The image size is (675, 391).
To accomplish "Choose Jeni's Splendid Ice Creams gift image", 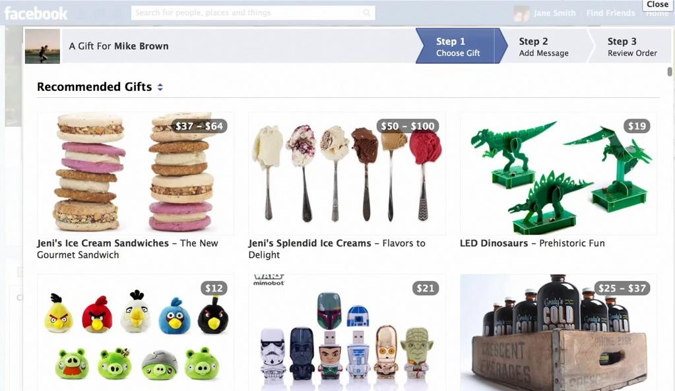I will [x=347, y=173].
